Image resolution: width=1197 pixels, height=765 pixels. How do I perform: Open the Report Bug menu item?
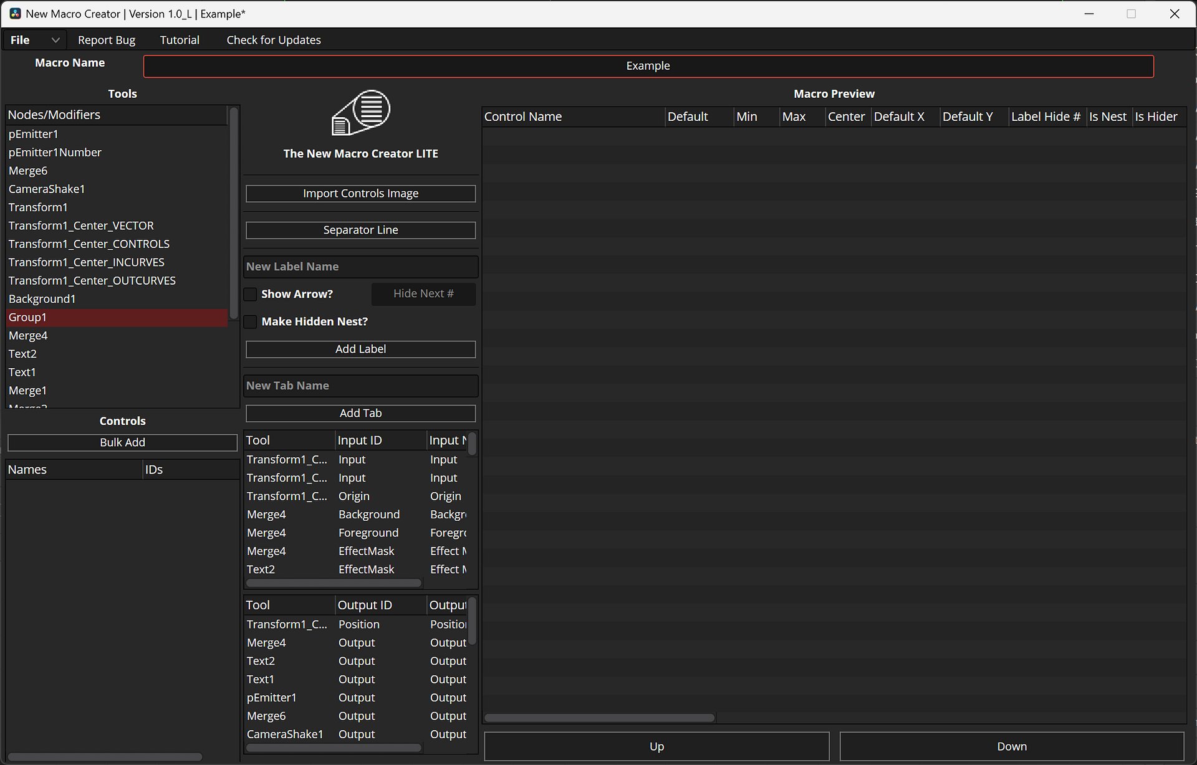point(107,40)
